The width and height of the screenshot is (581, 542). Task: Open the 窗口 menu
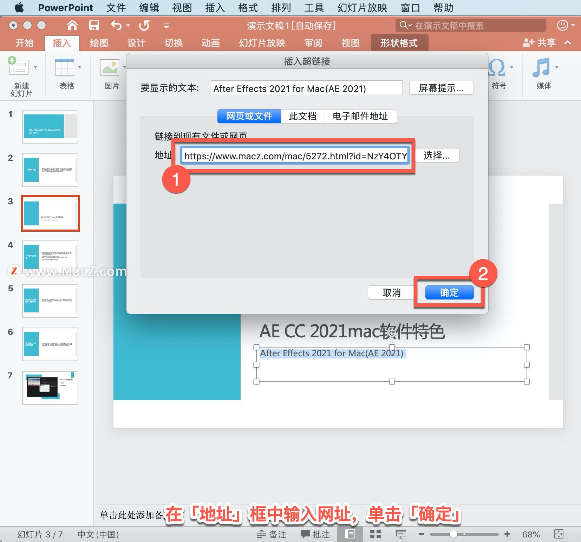point(410,7)
